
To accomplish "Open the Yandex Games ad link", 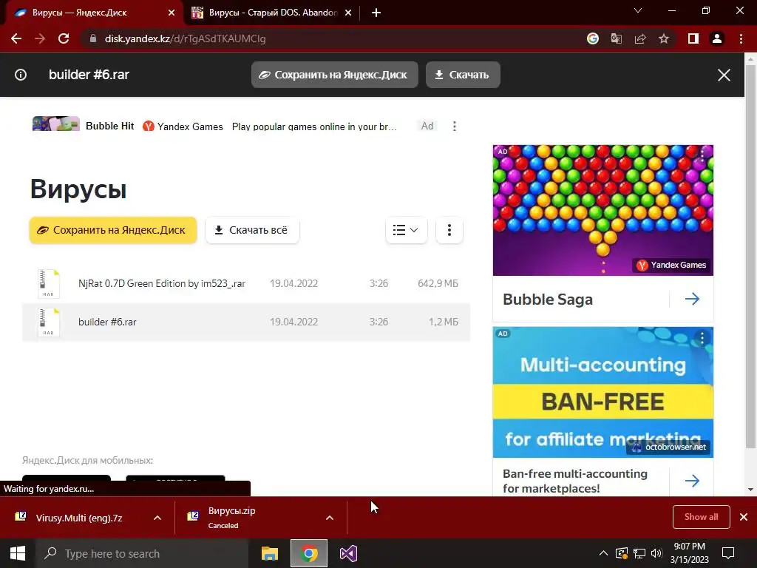I will click(x=183, y=126).
